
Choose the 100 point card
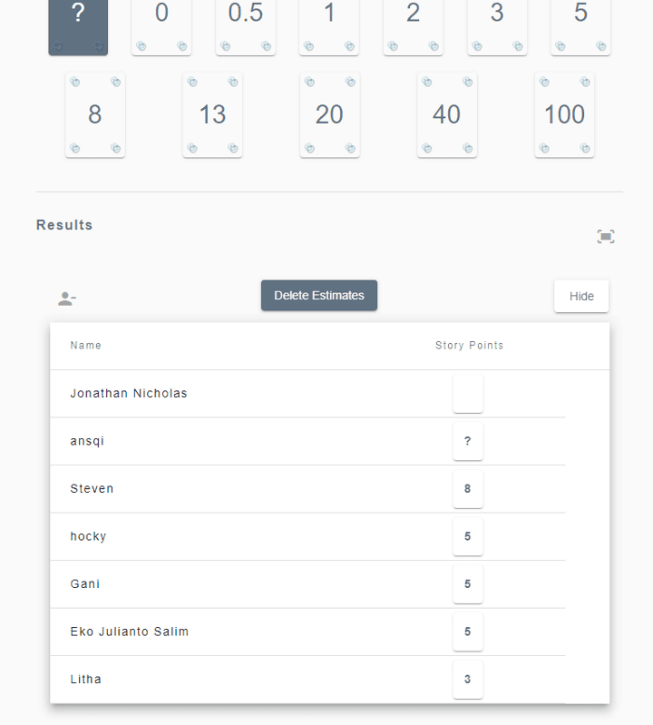(x=564, y=115)
